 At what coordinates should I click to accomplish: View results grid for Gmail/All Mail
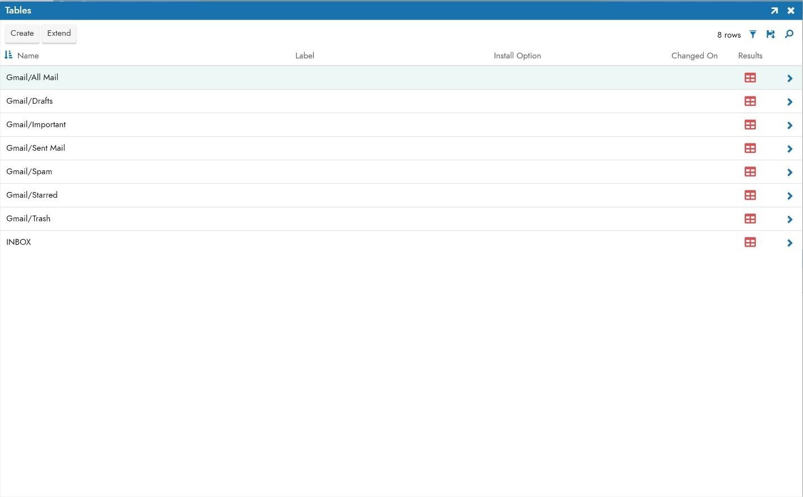pyautogui.click(x=750, y=78)
